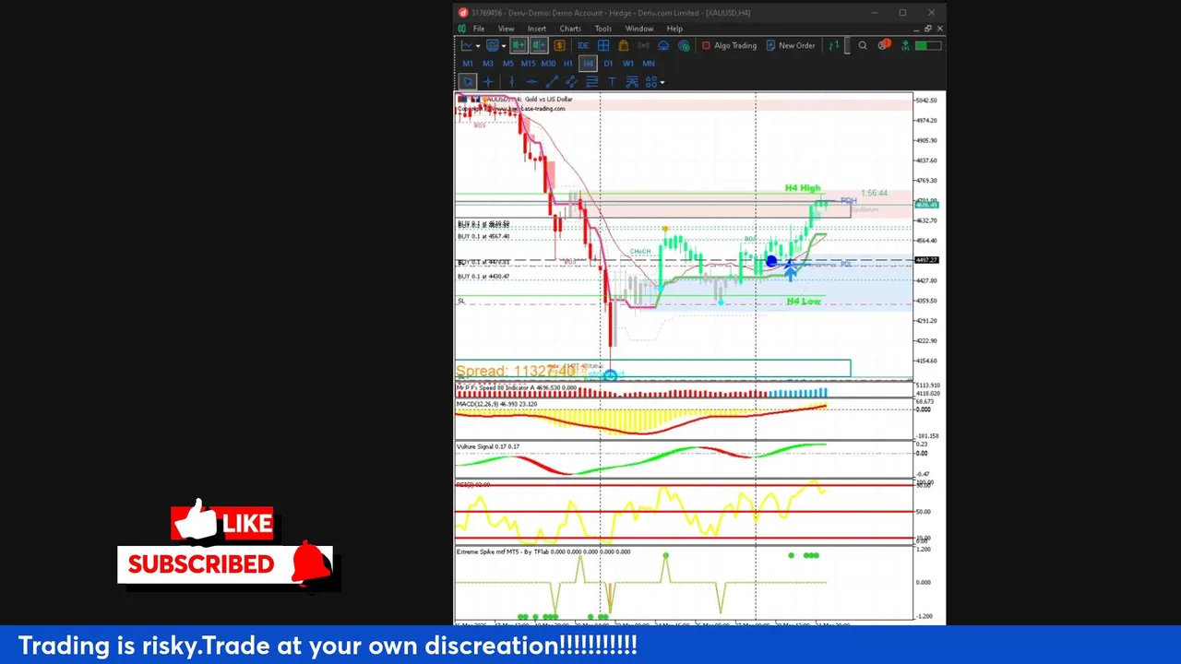This screenshot has height=664, width=1181.
Task: Toggle chart shift button
Action: tap(519, 45)
